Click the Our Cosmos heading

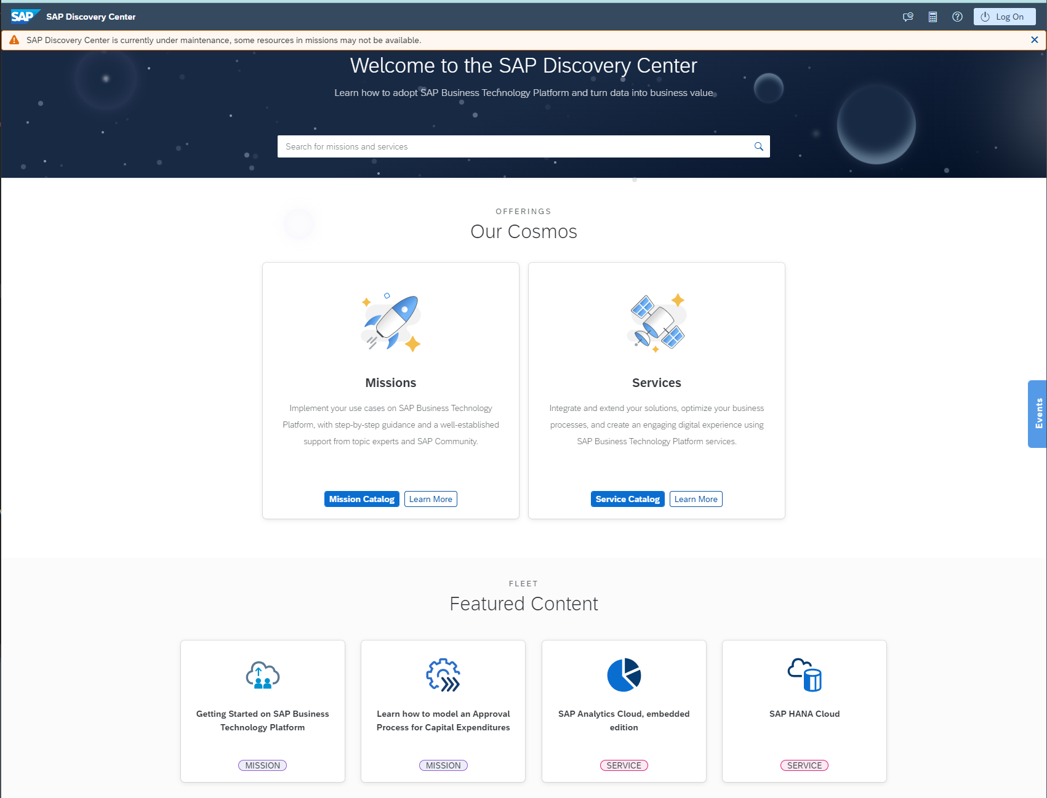pos(524,231)
